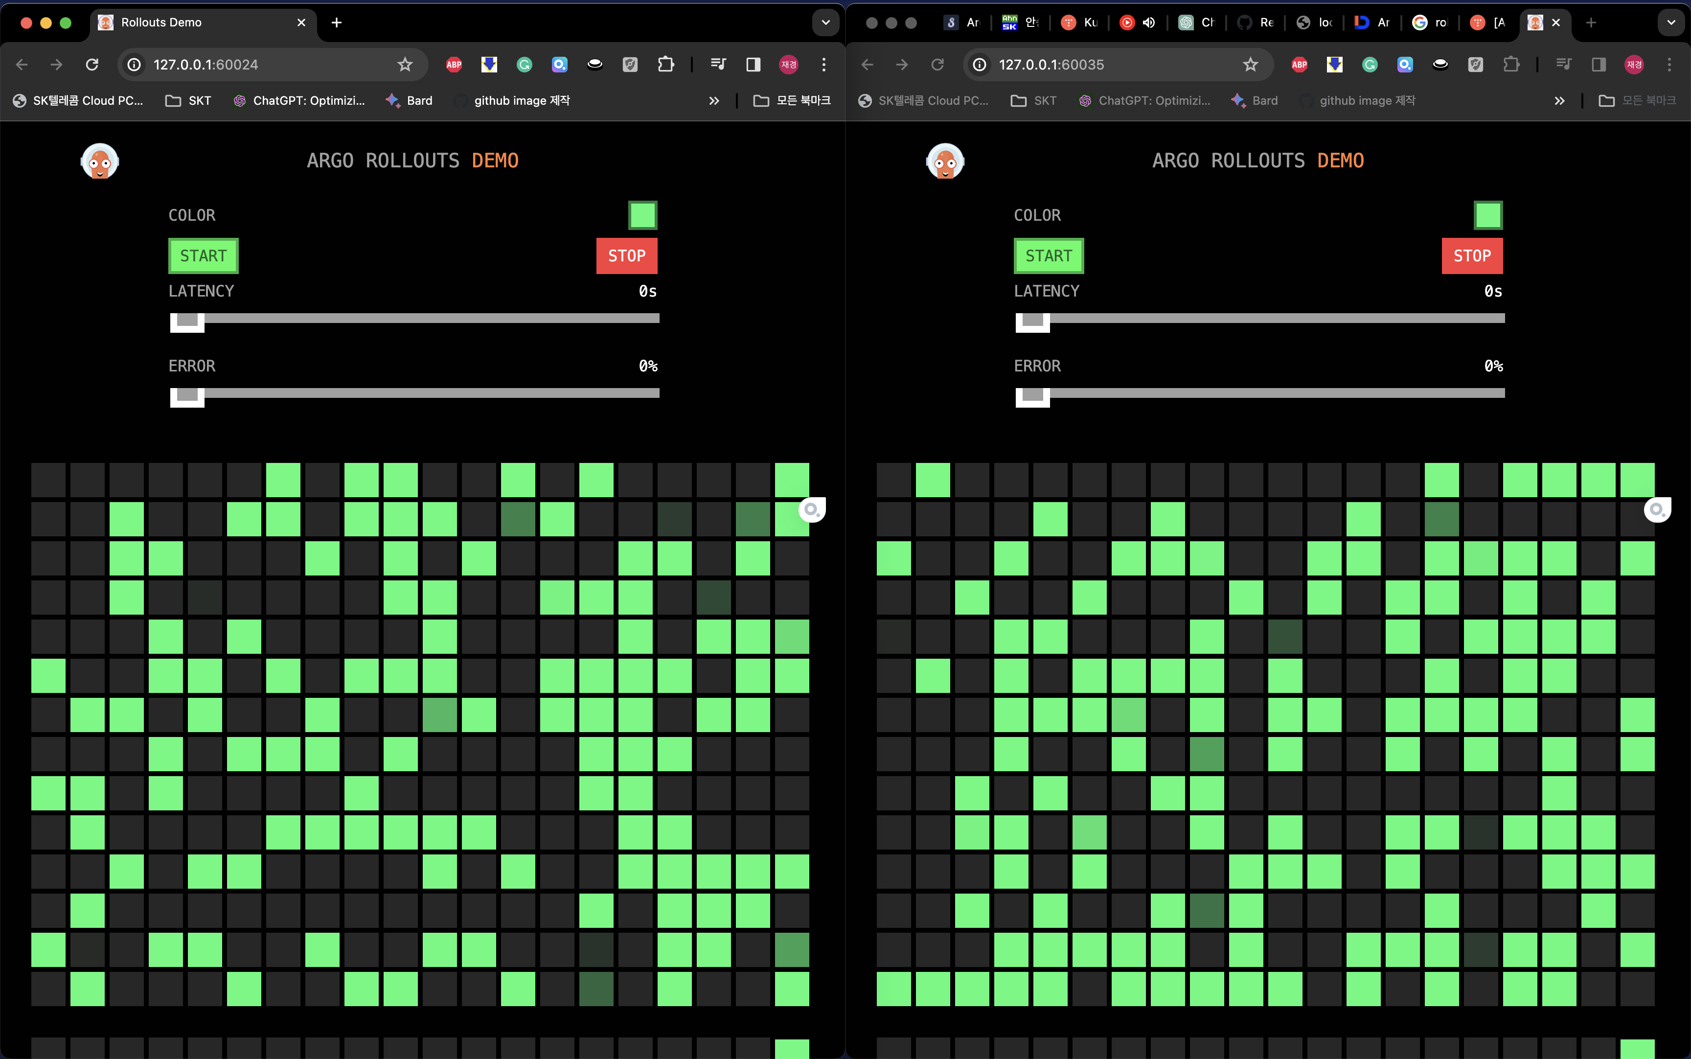Switch to the 'loc' tab in right window

[x=1314, y=23]
